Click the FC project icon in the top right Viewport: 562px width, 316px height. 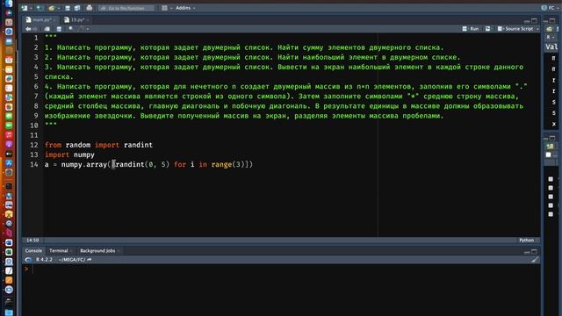[544, 8]
